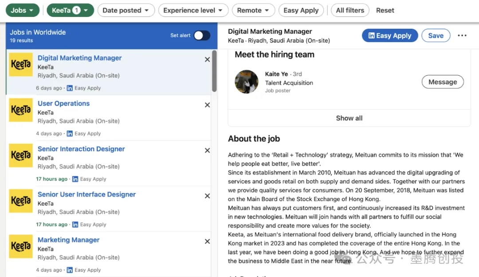Dismiss the Digital Marketing Manager job listing

pyautogui.click(x=207, y=59)
